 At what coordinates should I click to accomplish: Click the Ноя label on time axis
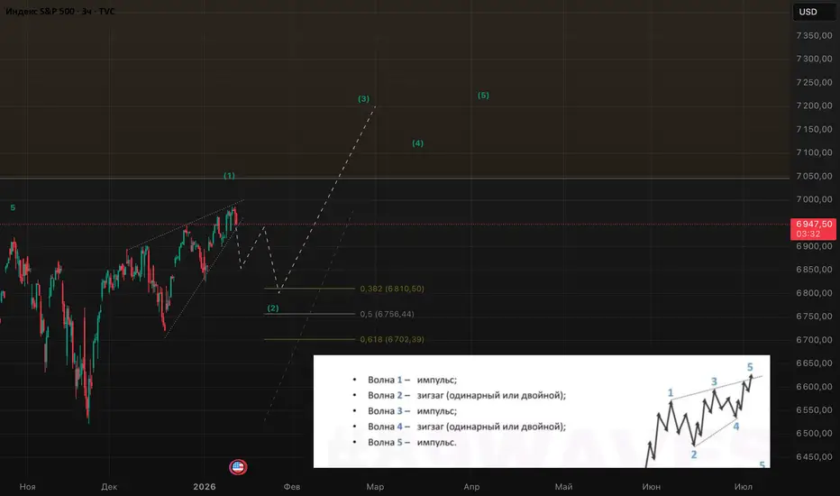point(28,486)
